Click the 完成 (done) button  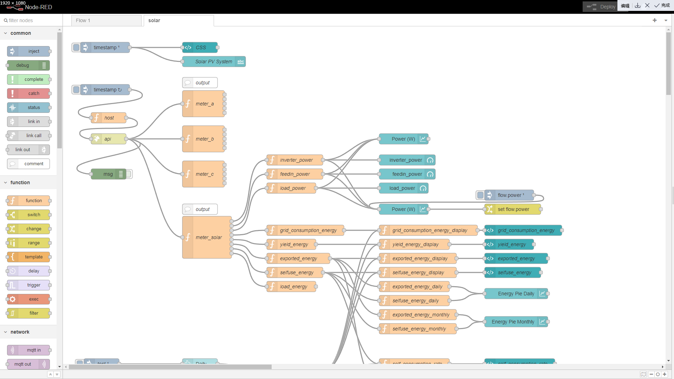(x=662, y=6)
